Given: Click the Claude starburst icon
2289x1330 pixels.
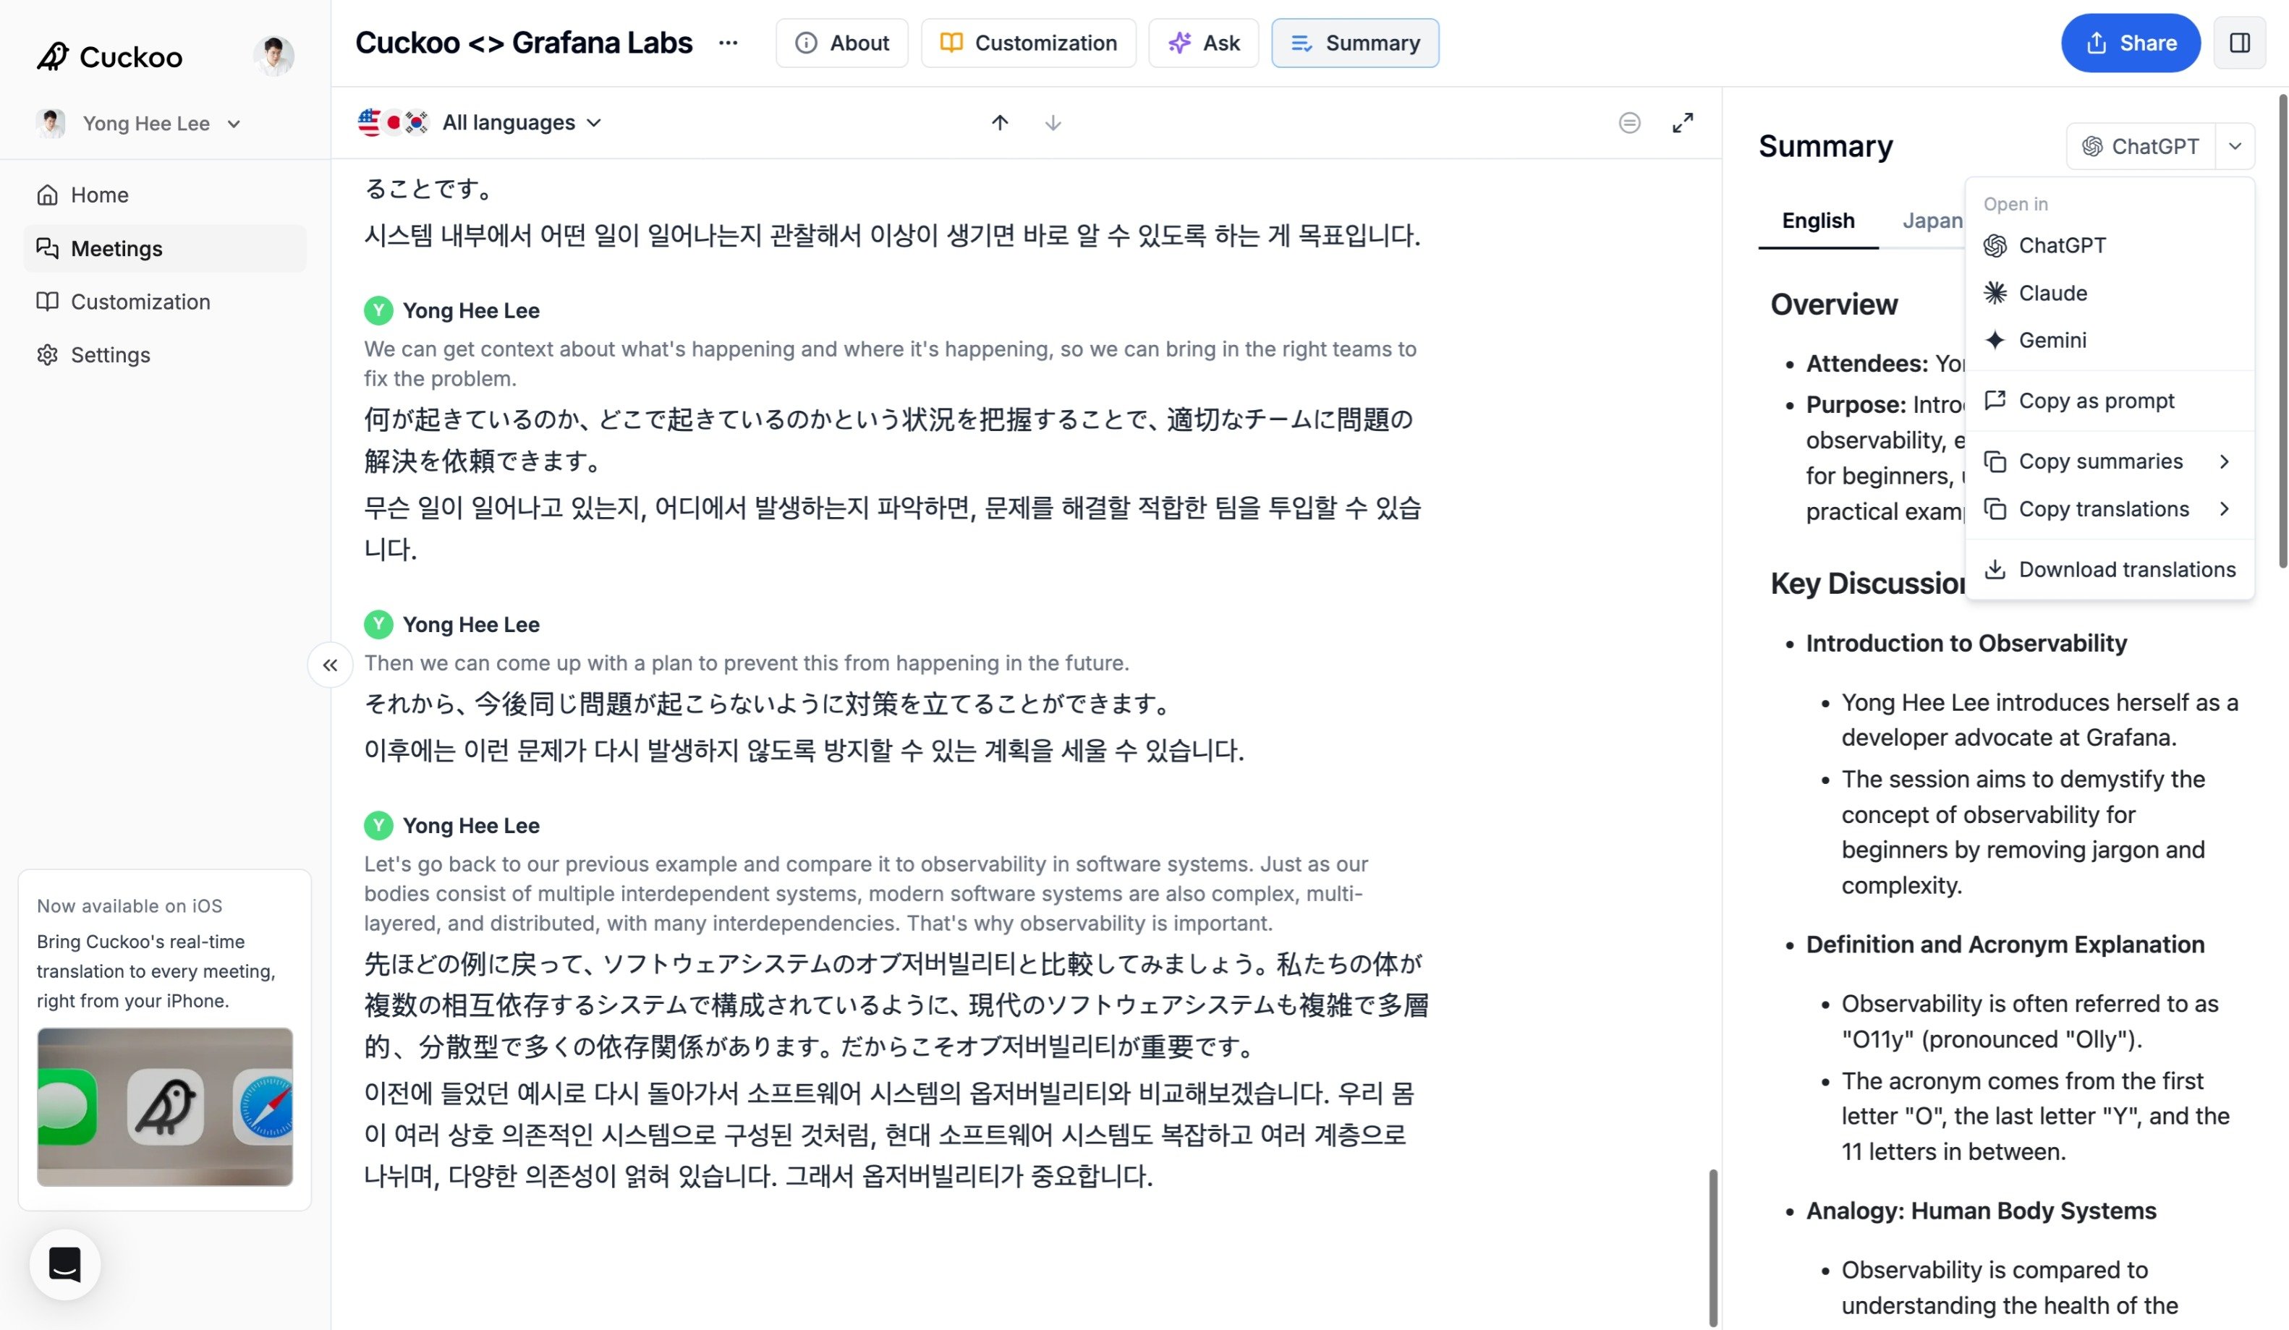Looking at the screenshot, I should 1995,292.
